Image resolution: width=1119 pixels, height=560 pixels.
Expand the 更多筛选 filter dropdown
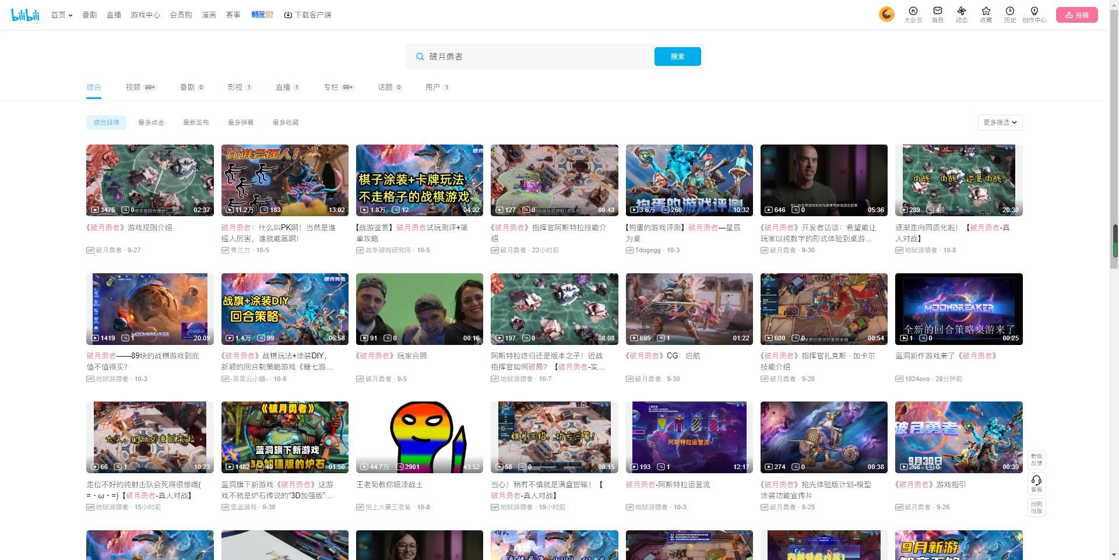click(1000, 122)
